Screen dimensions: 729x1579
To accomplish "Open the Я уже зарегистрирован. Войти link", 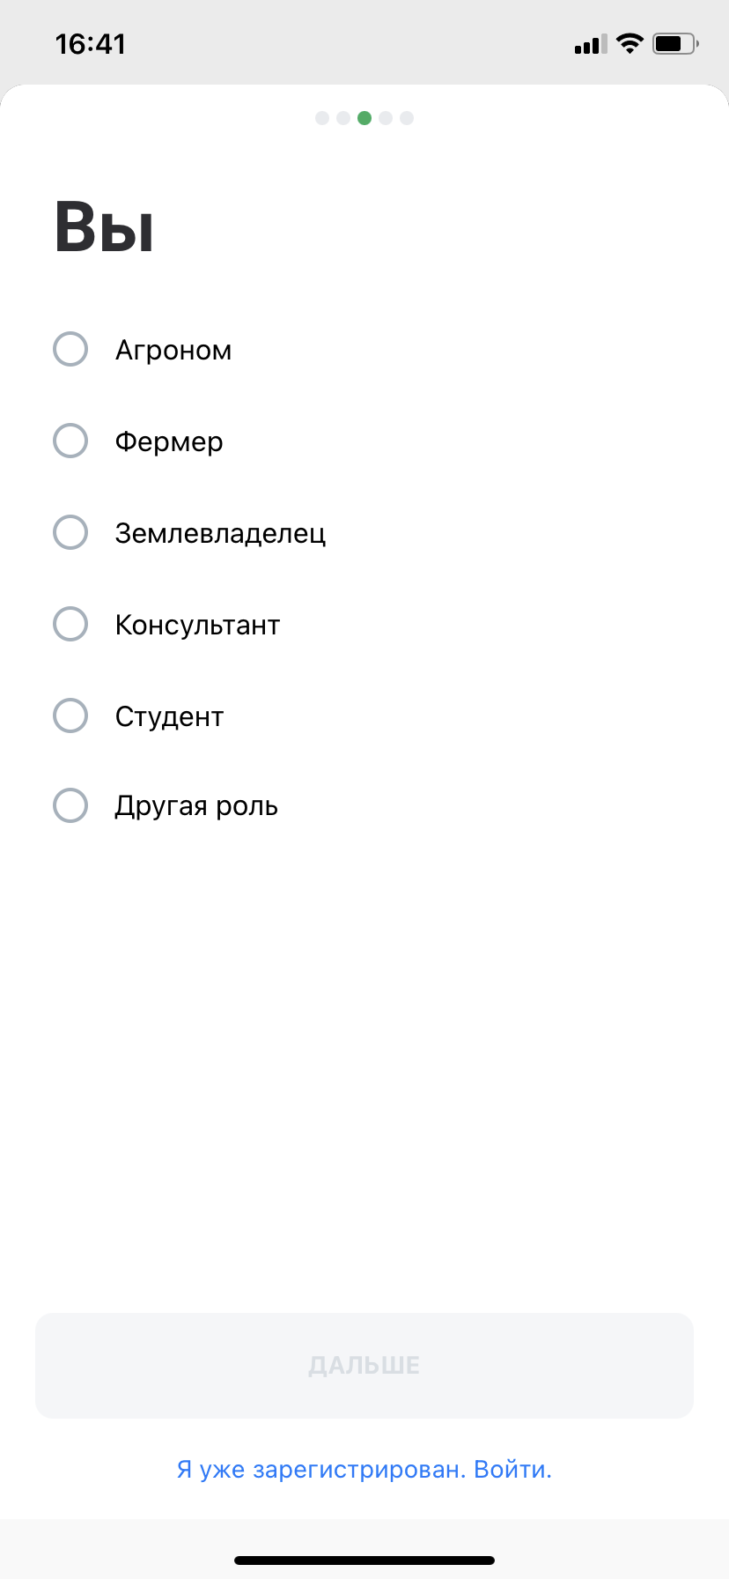I will [x=364, y=1470].
